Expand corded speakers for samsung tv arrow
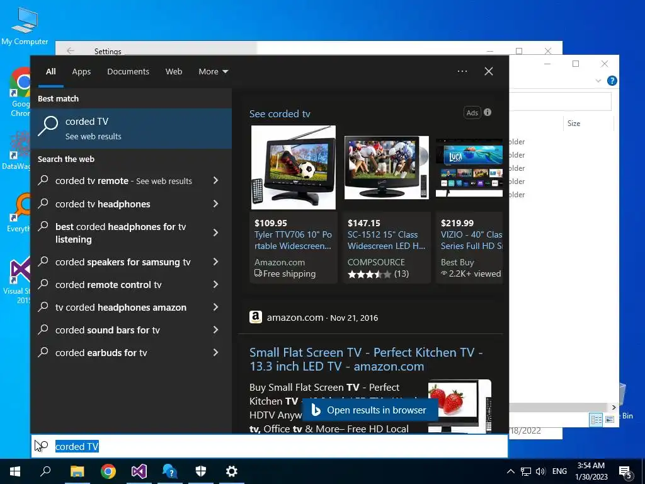Screen dimensions: 645x484 click(215, 262)
